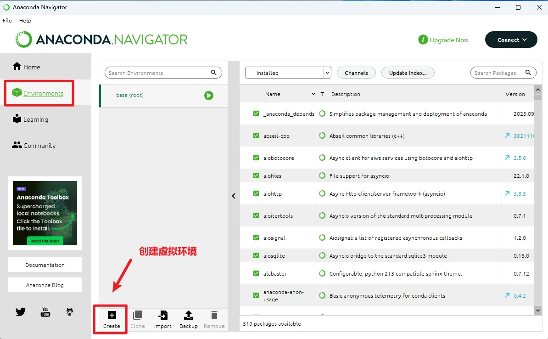The width and height of the screenshot is (548, 339).
Task: Click the Upgrade Now info icon
Action: pos(423,40)
